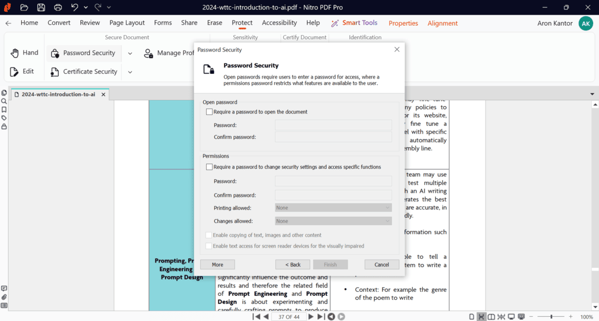The image size is (599, 321).
Task: Click the Open password Password field
Action: [x=333, y=125]
